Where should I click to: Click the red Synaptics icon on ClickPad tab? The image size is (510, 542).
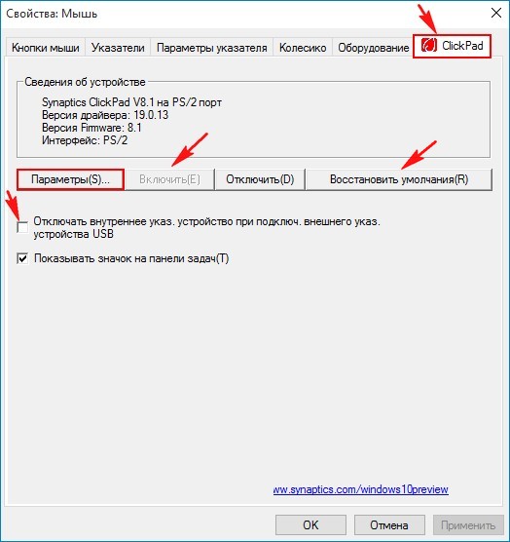429,45
